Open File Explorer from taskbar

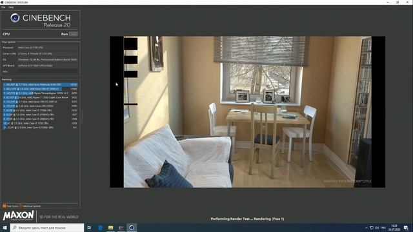click(x=110, y=227)
